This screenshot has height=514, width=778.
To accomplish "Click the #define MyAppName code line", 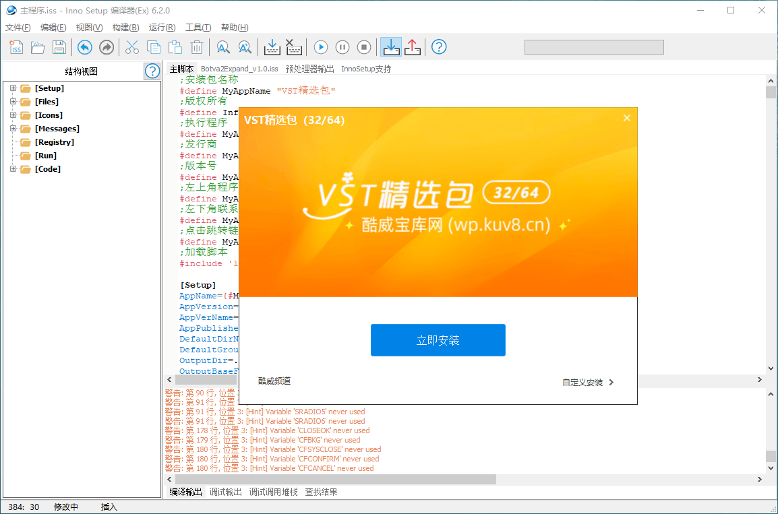I will (x=258, y=91).
